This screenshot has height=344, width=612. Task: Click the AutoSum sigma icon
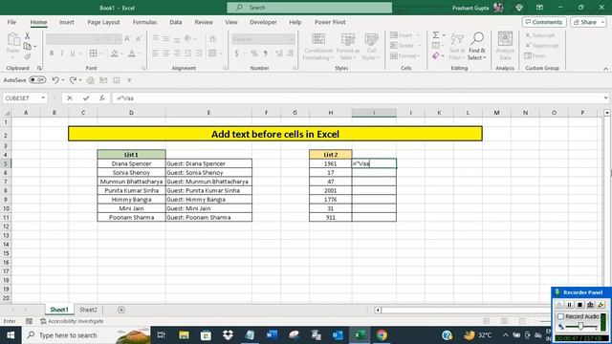[436, 35]
